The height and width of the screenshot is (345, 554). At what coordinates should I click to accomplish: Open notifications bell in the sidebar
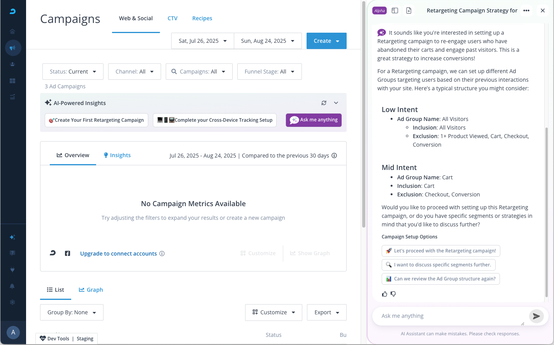coord(12,286)
